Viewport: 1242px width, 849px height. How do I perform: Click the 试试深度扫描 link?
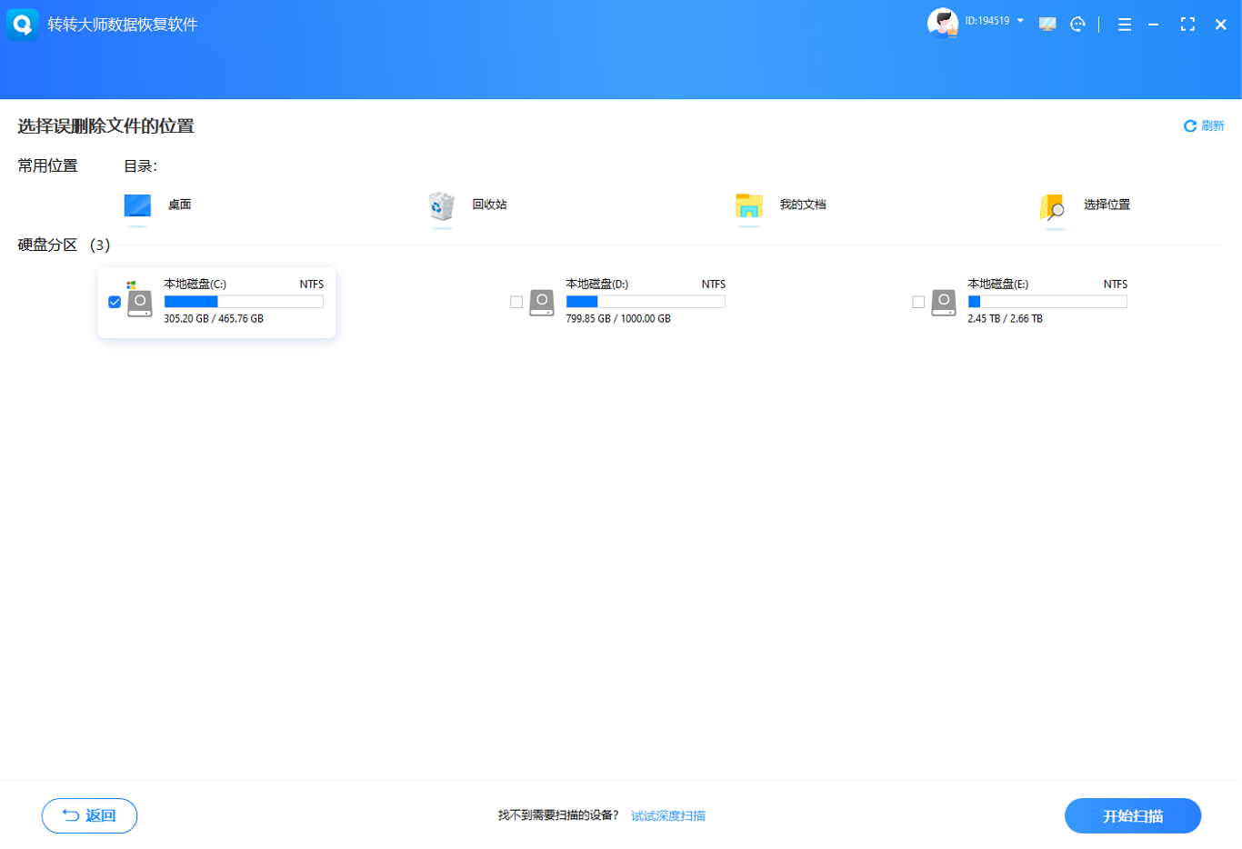tap(668, 816)
